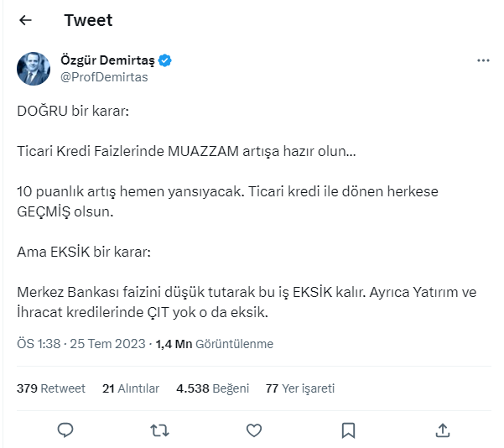This screenshot has height=448, width=504.
Task: Open the @ProfDemirtas handle
Action: (x=103, y=77)
